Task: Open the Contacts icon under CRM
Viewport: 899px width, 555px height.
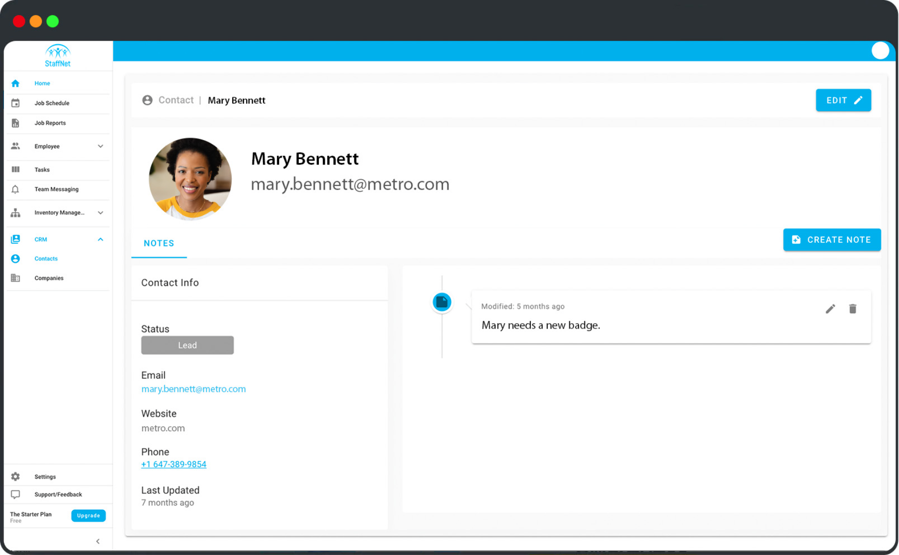Action: point(15,258)
